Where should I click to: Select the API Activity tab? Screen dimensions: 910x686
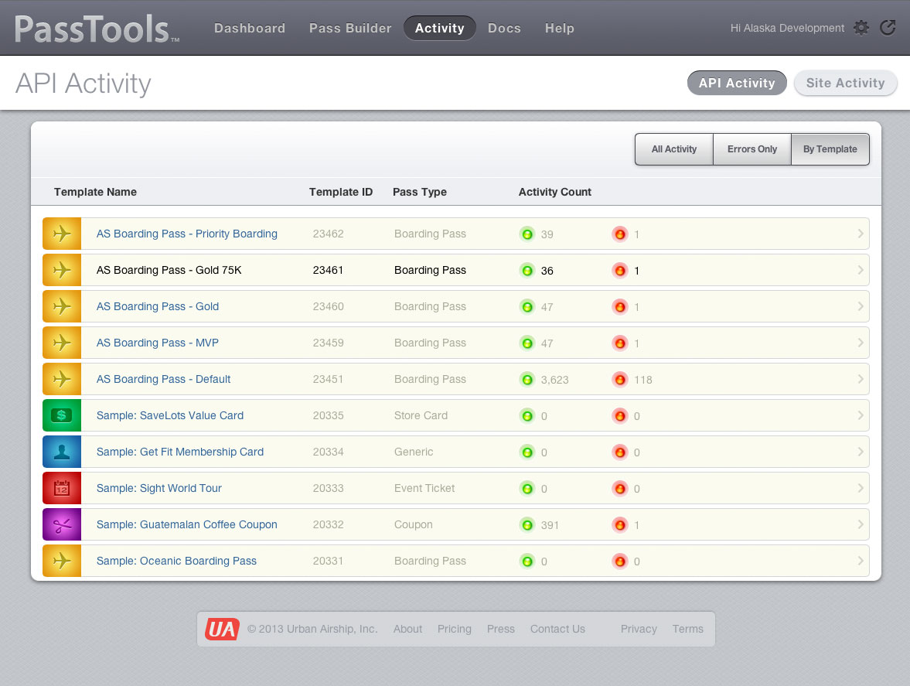coord(737,83)
